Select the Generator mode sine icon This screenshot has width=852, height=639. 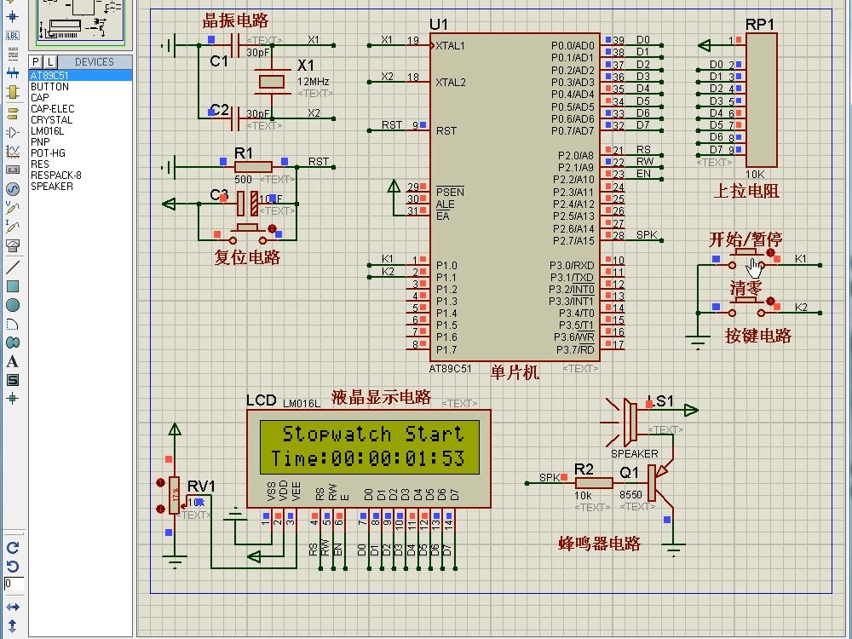[12, 188]
